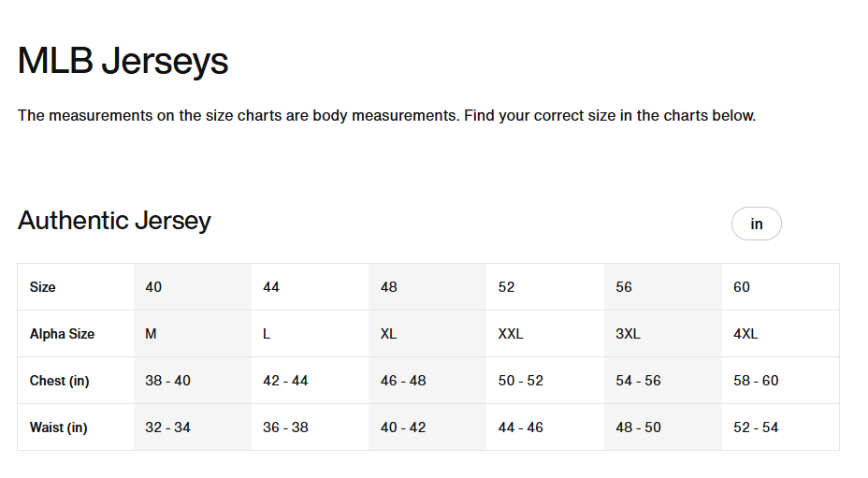Click the 4XL alpha size cell
Viewport: 868px width, 478px height.
pos(745,334)
